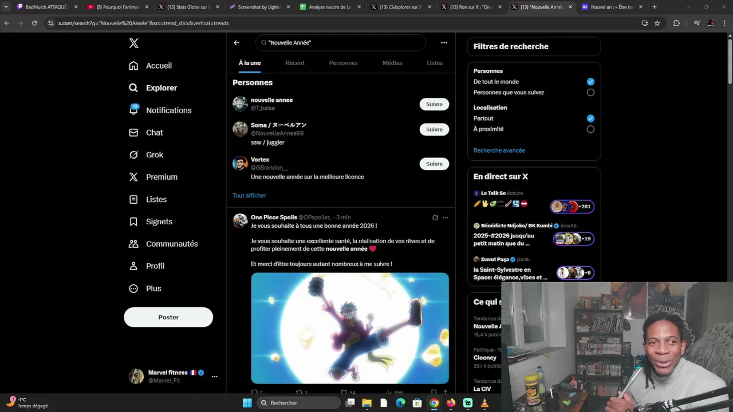The width and height of the screenshot is (733, 412).
Task: Open 'Clooney' trending topic
Action: 486,357
